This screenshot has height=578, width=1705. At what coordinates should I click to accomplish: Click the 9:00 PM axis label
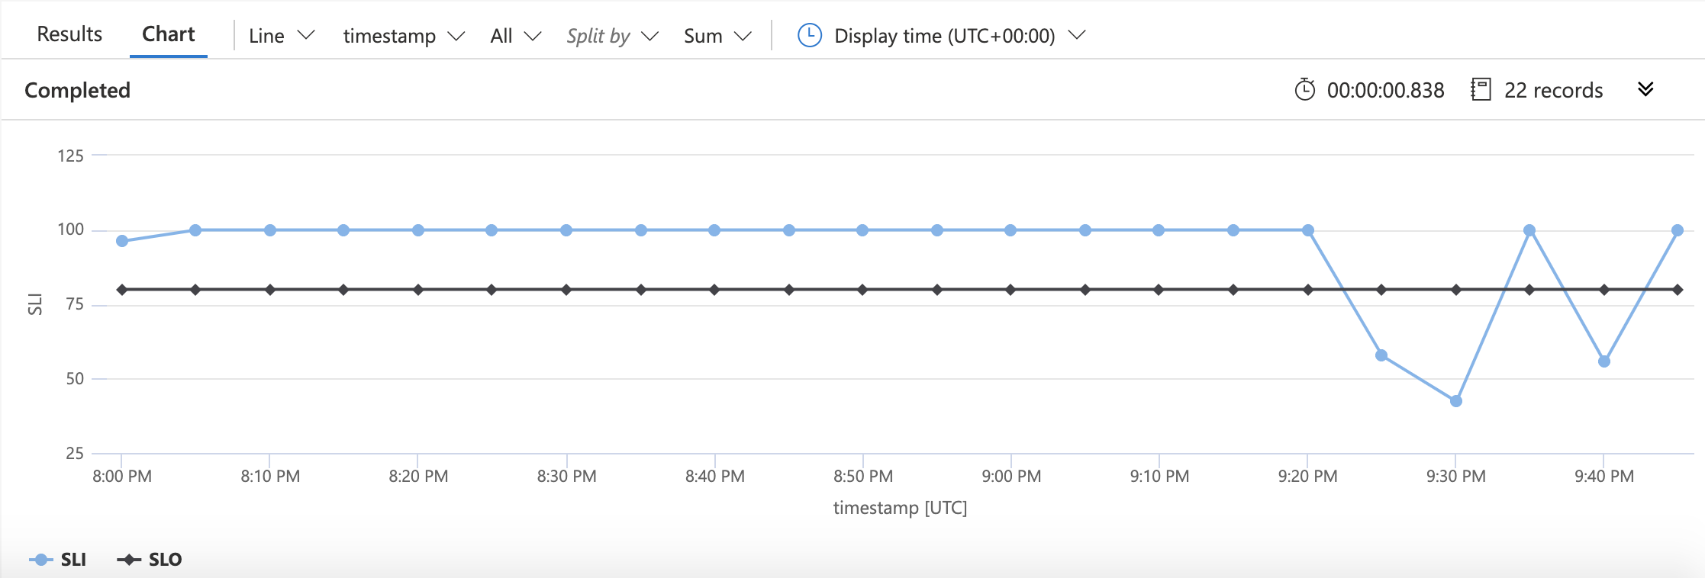coord(1011,477)
